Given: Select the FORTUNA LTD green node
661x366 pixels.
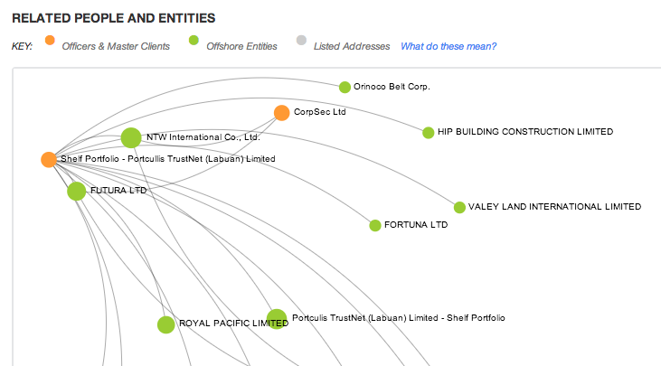Looking at the screenshot, I should (x=375, y=225).
